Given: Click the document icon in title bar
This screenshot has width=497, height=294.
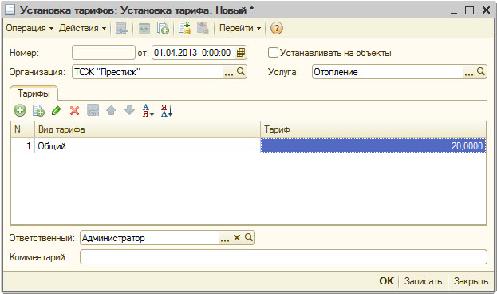Looking at the screenshot, I should point(10,10).
